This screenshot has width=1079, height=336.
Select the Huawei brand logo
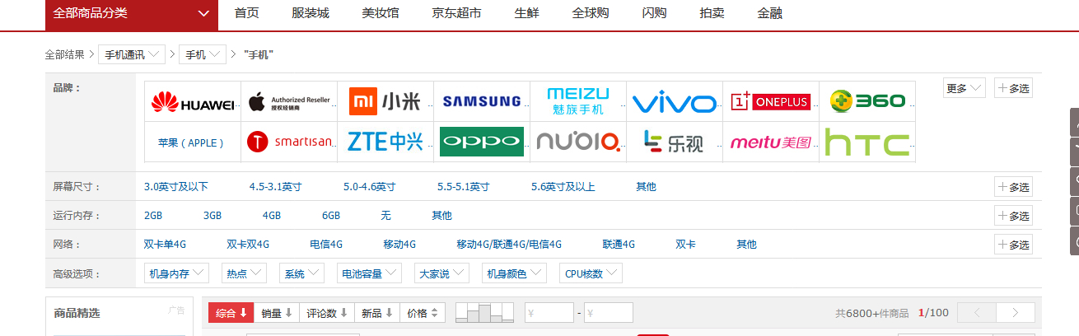[x=193, y=101]
